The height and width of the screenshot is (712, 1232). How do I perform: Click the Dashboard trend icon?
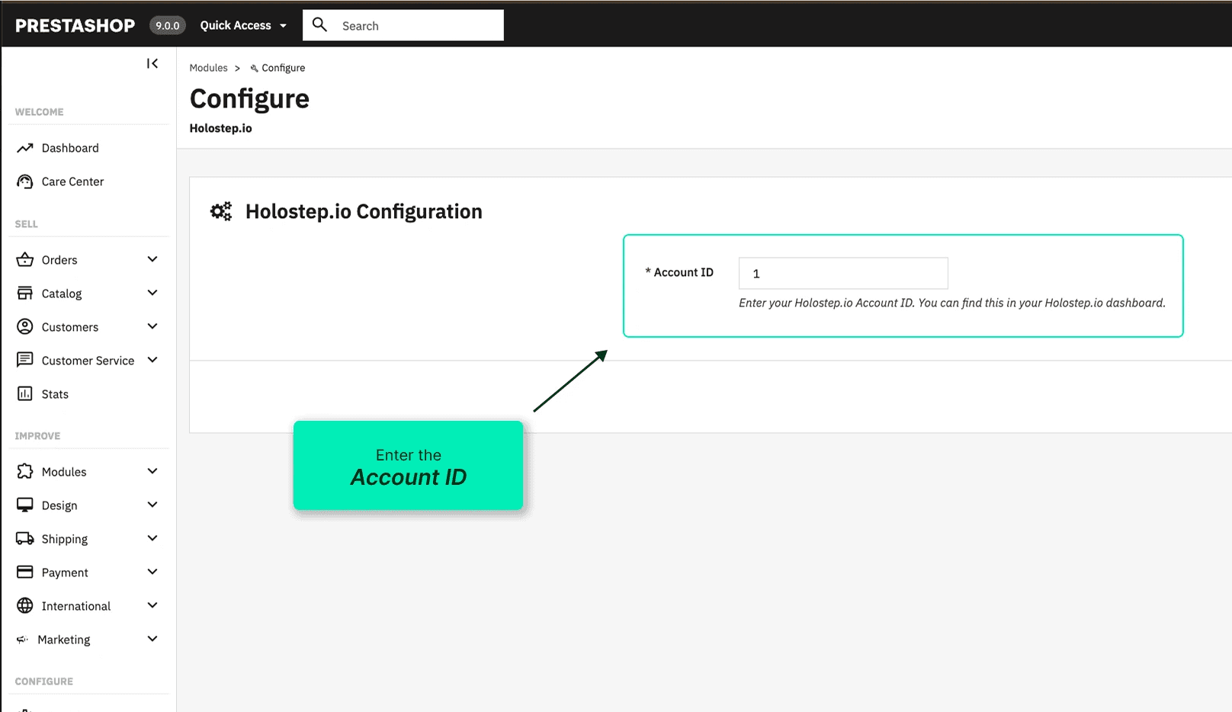click(25, 148)
